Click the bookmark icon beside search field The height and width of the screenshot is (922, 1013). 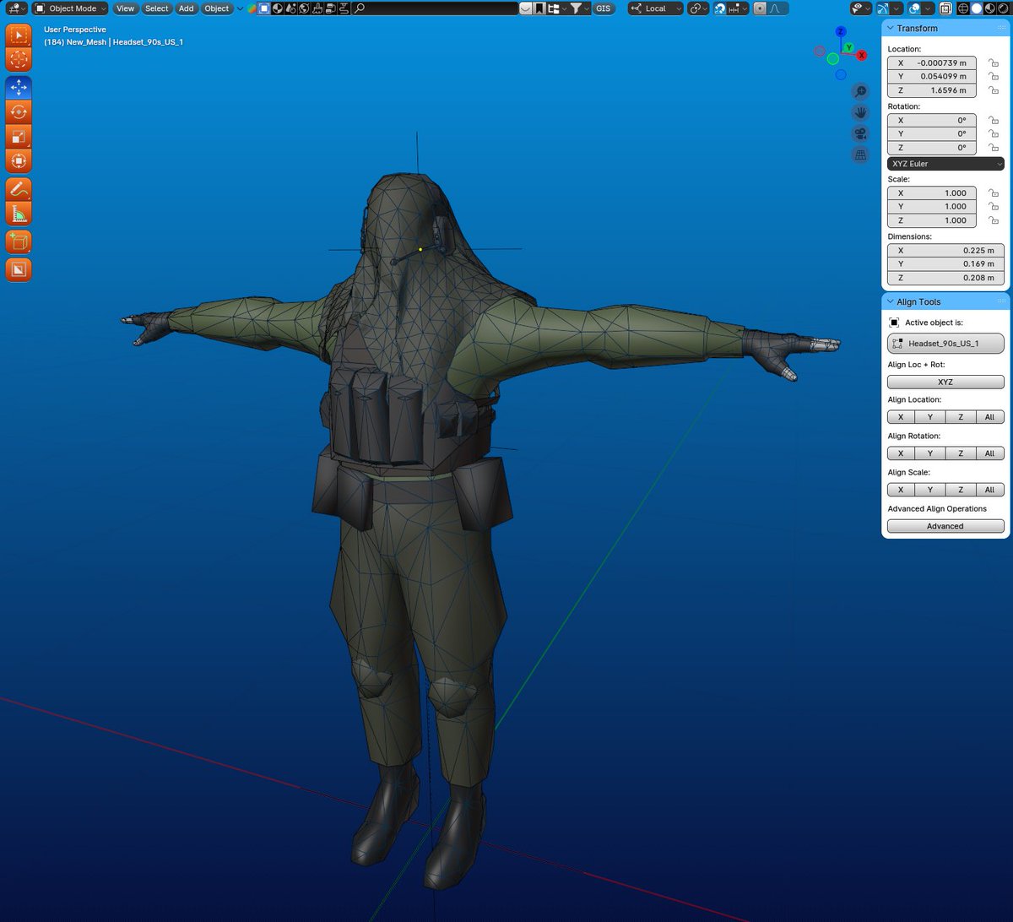(x=538, y=8)
